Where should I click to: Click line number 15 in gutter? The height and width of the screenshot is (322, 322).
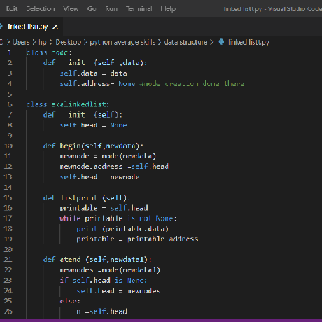[8, 197]
